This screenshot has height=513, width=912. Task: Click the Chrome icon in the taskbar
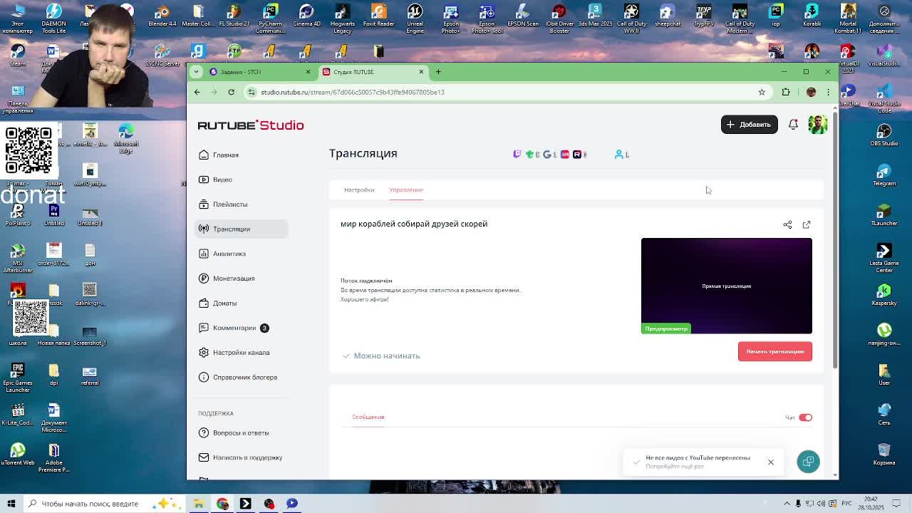222,504
